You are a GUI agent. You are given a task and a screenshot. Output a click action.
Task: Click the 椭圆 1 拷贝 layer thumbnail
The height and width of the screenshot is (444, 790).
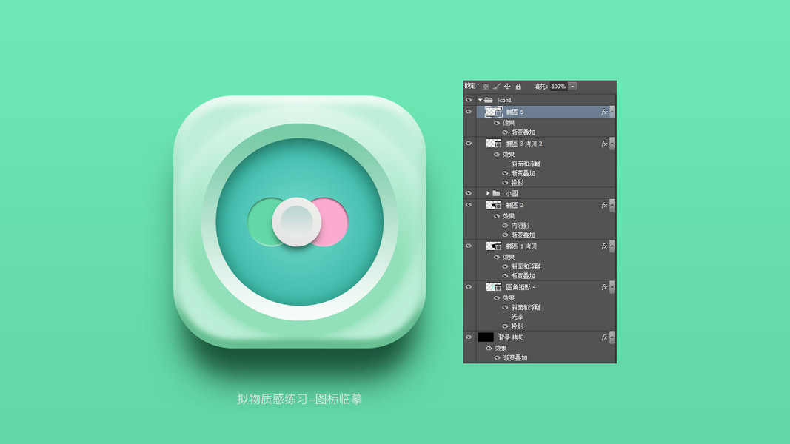pos(493,246)
